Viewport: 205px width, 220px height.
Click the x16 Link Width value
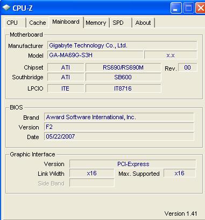[x=91, y=173]
